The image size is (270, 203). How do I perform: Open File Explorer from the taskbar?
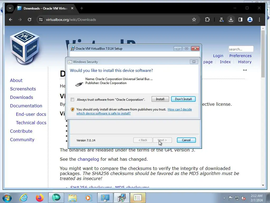pos(73,198)
